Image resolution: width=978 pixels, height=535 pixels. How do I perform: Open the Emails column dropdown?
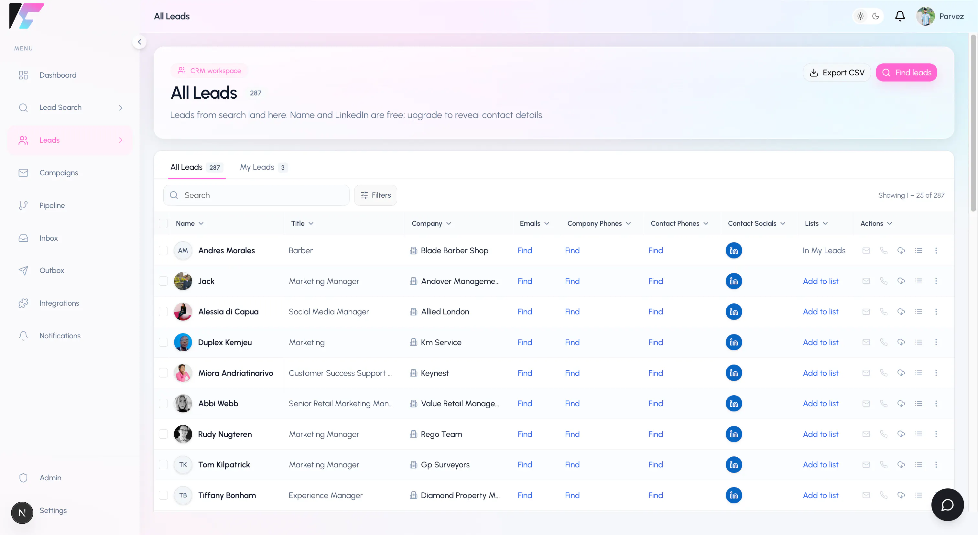click(547, 223)
